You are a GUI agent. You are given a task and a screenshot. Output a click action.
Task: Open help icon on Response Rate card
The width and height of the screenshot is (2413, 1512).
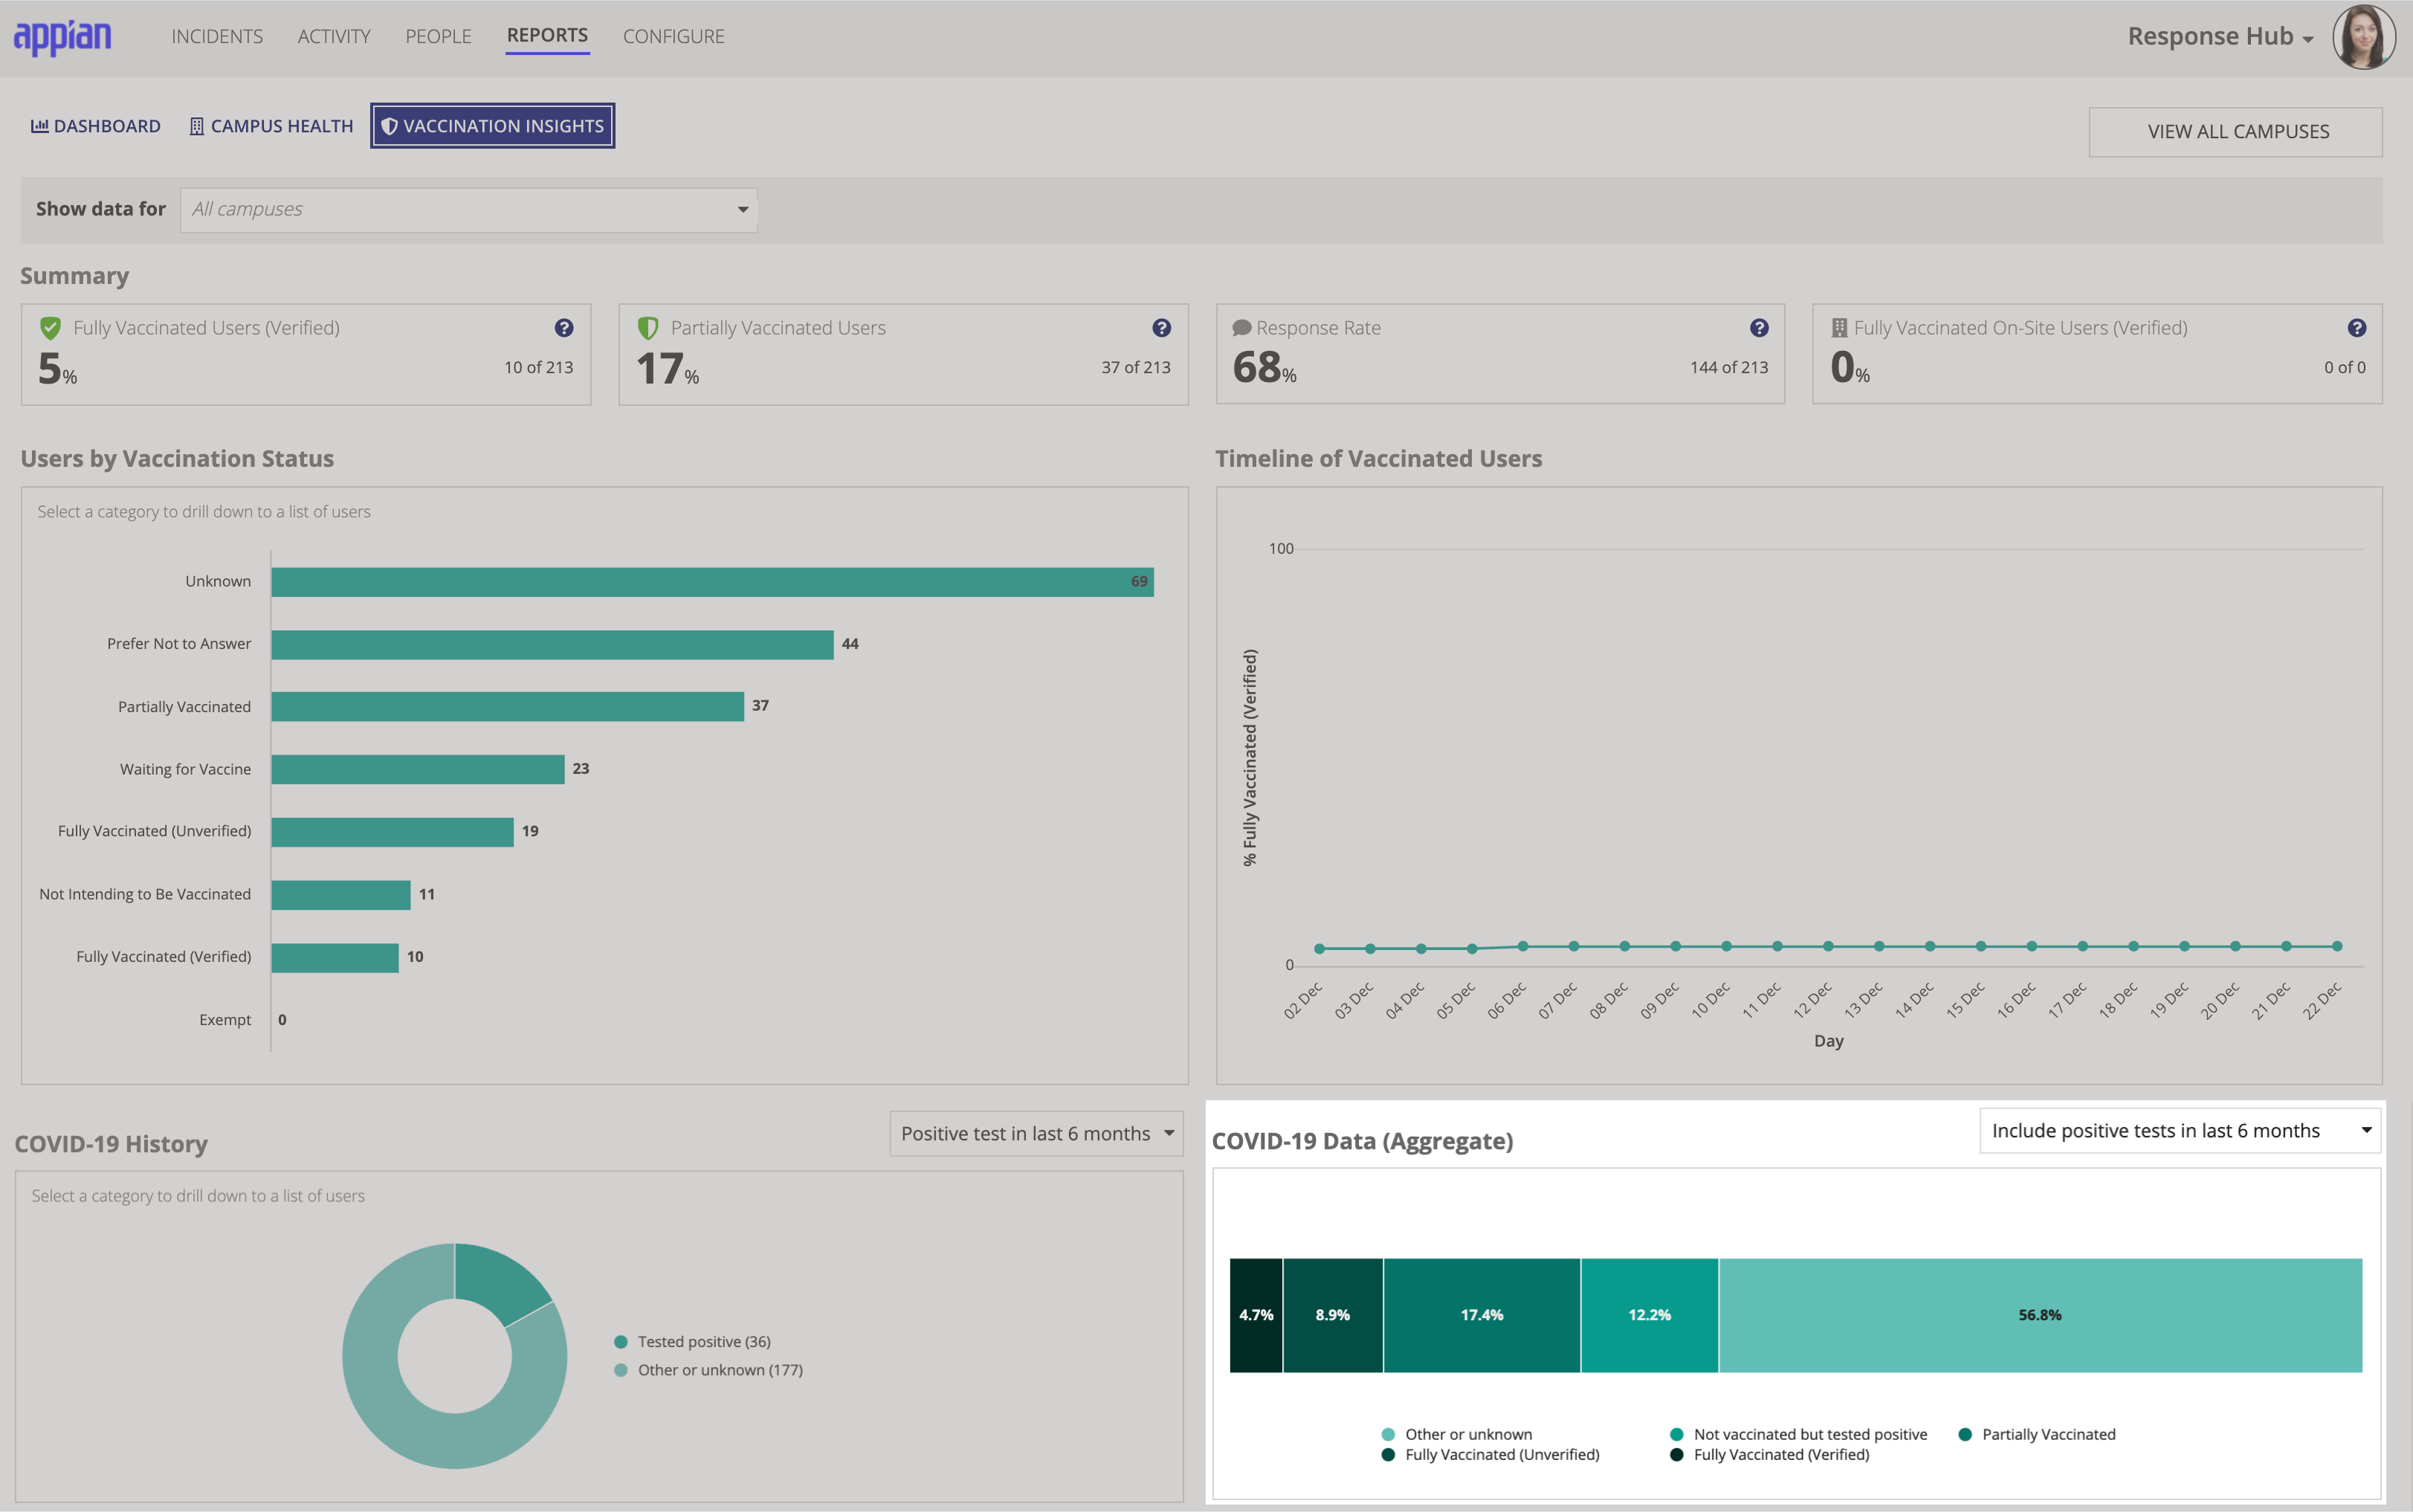coord(1759,328)
